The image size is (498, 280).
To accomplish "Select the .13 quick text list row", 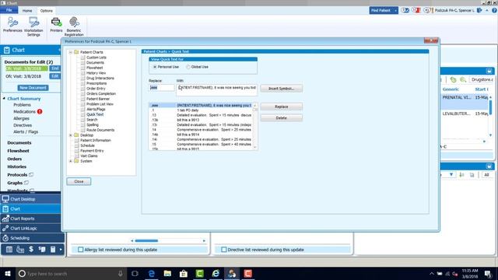I will 201,115.
